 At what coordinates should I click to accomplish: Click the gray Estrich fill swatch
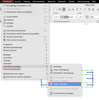coord(66,17)
